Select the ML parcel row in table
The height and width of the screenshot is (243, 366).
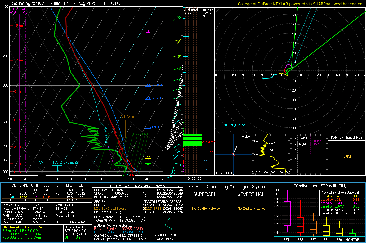[47, 197]
